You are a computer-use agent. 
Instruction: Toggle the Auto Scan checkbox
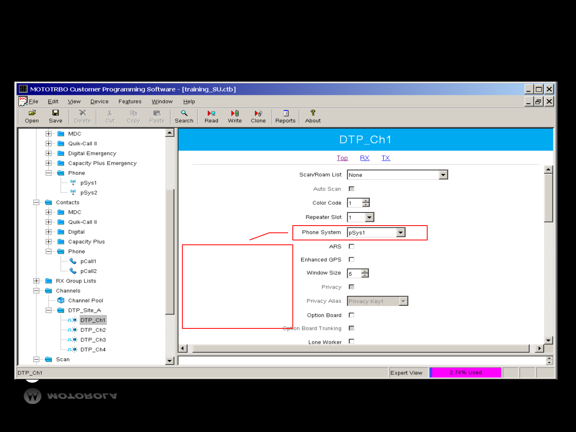coord(352,189)
